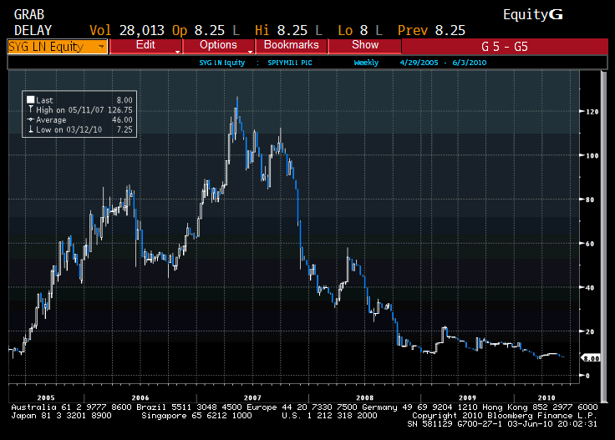The height and width of the screenshot is (440, 615).
Task: Click the Low marker icon in legend
Action: coord(31,129)
